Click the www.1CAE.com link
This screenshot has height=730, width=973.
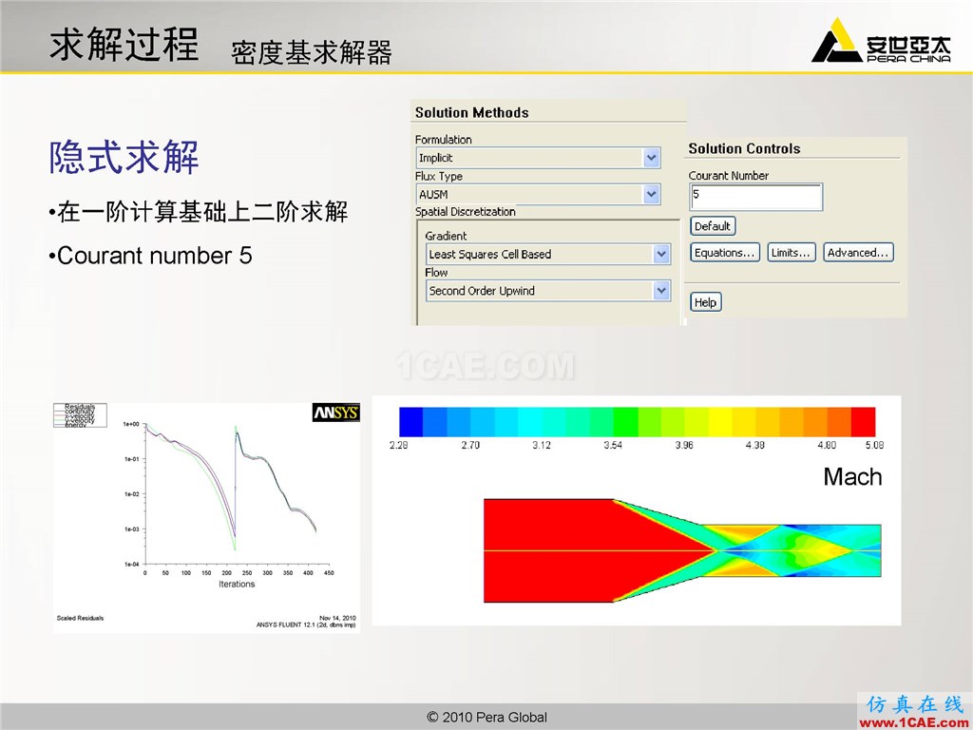[913, 722]
